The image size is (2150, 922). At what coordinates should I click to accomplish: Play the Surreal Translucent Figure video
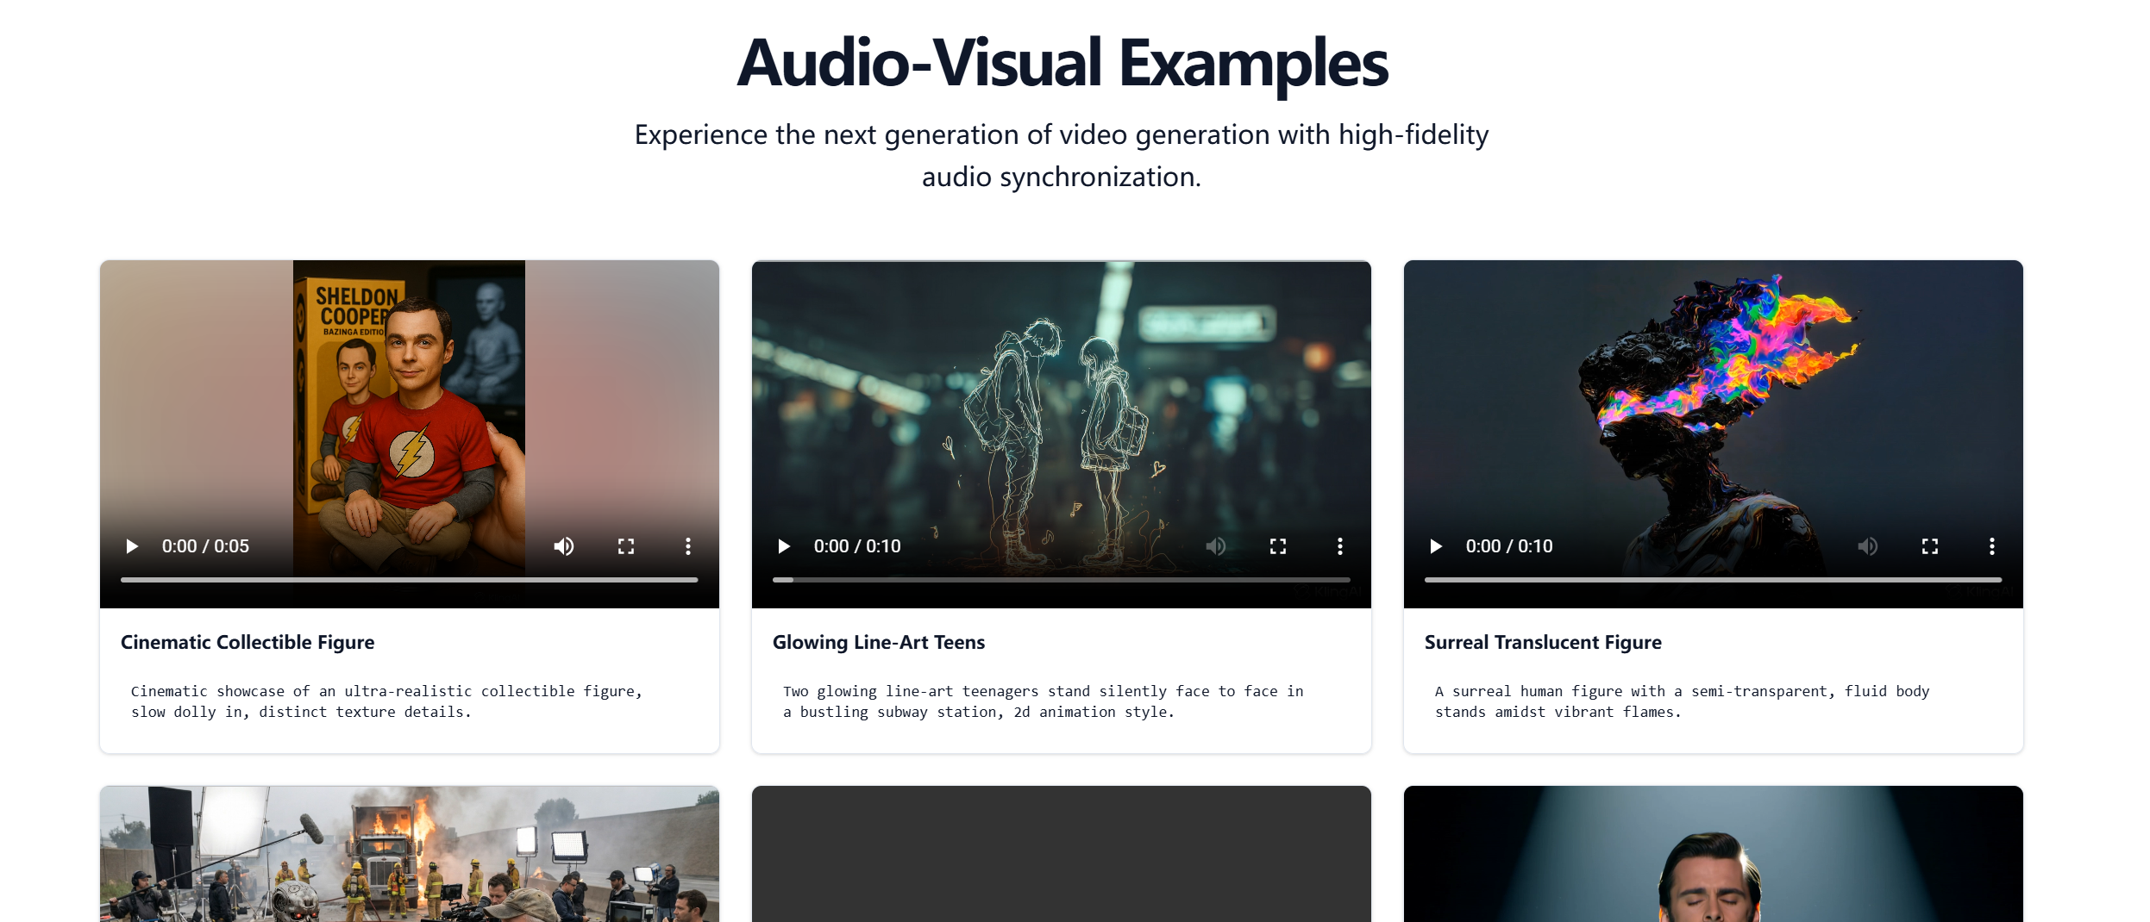(1436, 545)
